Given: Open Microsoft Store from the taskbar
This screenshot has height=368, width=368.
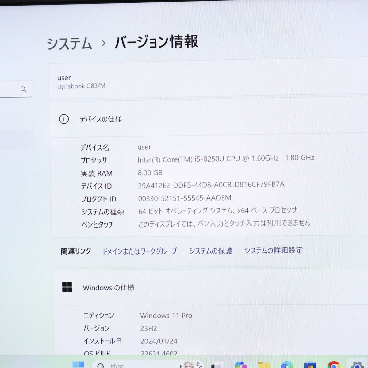Looking at the screenshot, I should [x=310, y=365].
